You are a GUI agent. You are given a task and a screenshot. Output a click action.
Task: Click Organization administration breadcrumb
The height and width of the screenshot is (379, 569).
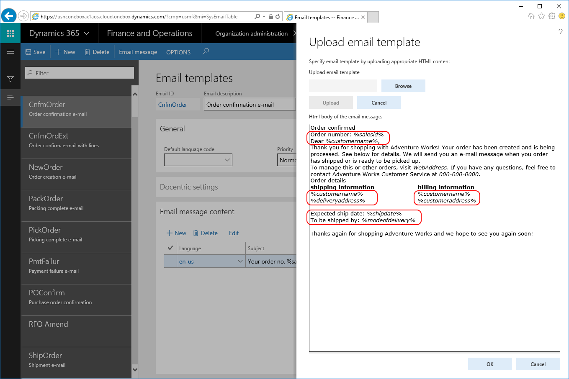pyautogui.click(x=252, y=33)
